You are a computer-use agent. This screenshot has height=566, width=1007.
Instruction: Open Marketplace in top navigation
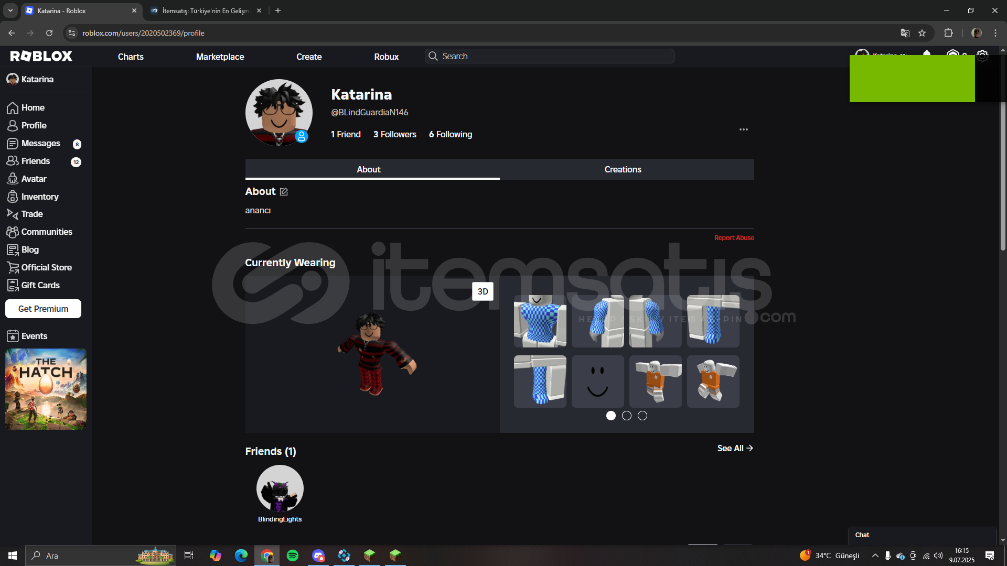pos(220,57)
